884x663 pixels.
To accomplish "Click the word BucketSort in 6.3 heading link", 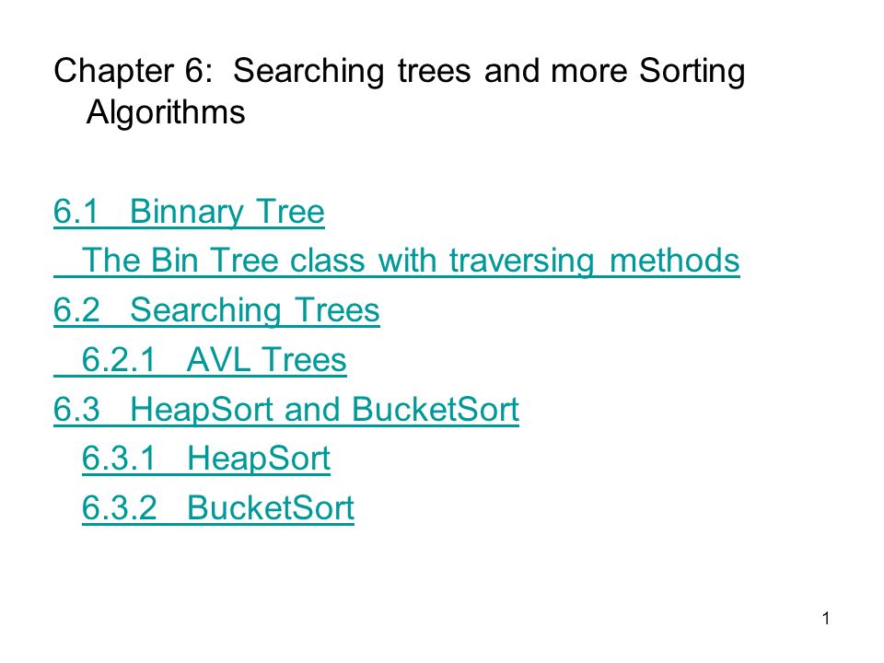I will coord(436,409).
